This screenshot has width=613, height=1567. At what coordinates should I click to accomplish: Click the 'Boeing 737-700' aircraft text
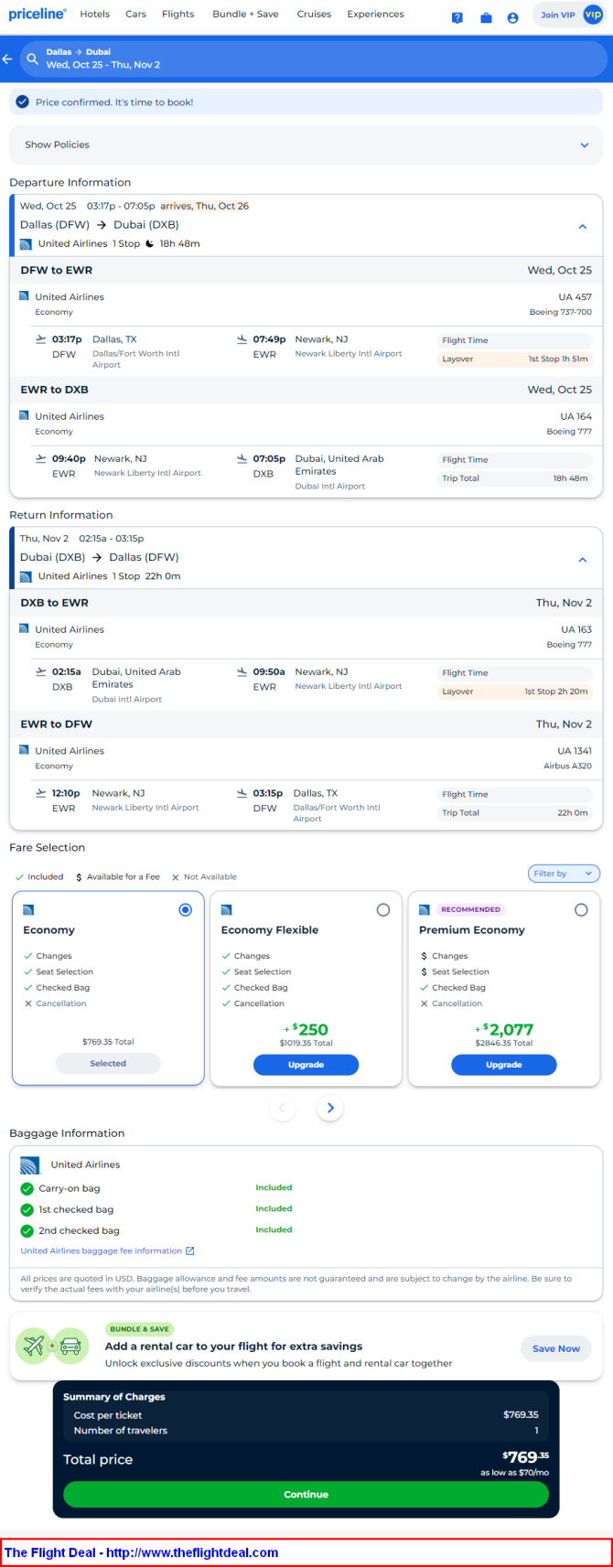tap(561, 312)
